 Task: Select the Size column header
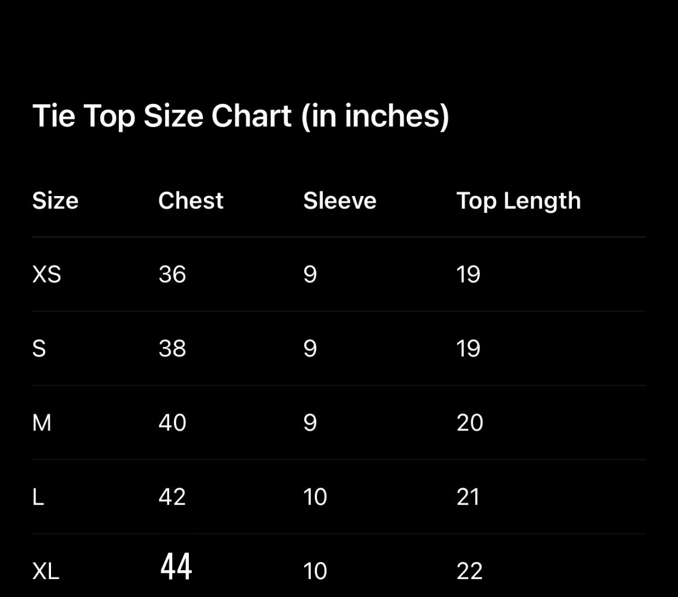[x=55, y=201]
